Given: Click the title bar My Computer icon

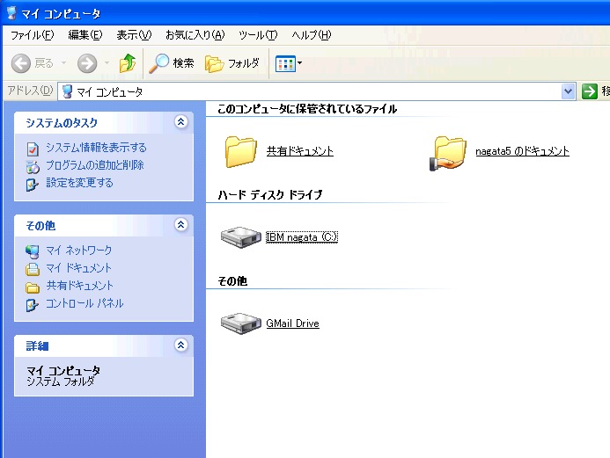Looking at the screenshot, I should click(x=12, y=13).
